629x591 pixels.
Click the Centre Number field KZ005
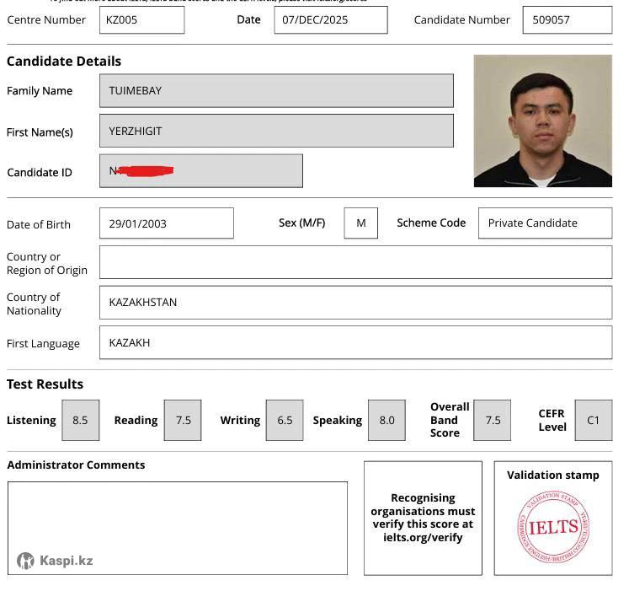coord(141,19)
